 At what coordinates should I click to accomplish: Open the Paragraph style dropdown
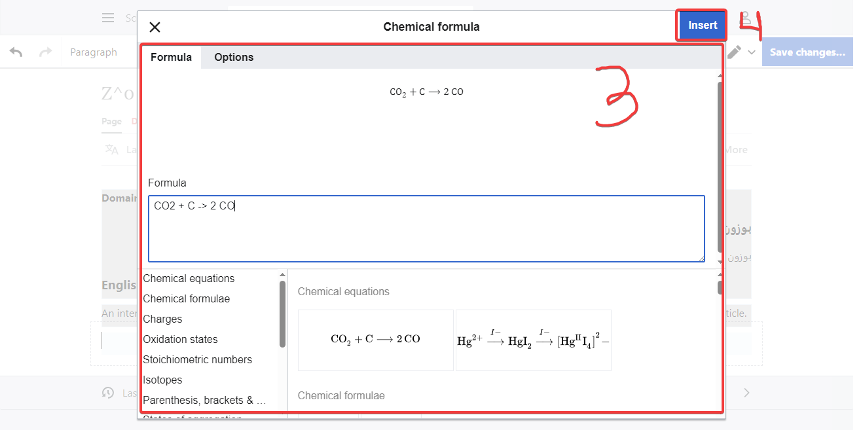(x=94, y=51)
